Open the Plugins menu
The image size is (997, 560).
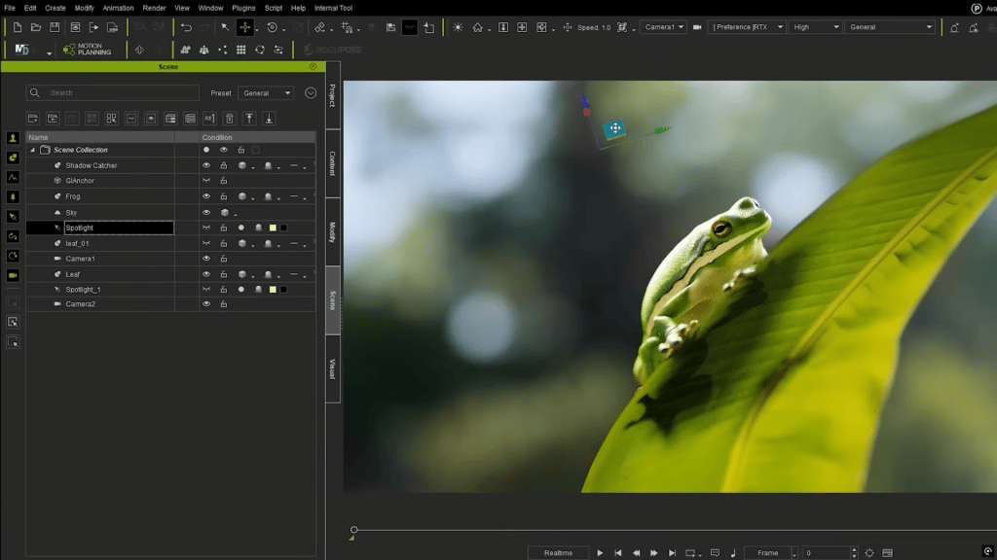point(243,8)
